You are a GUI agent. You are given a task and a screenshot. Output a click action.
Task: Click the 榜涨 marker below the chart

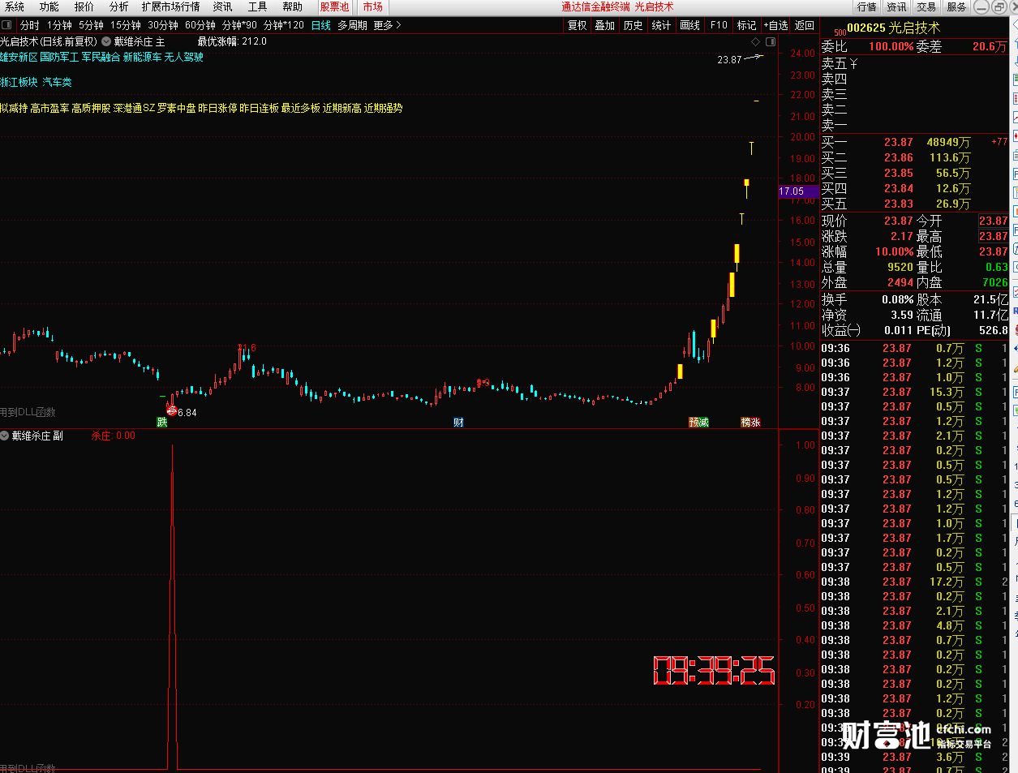750,422
